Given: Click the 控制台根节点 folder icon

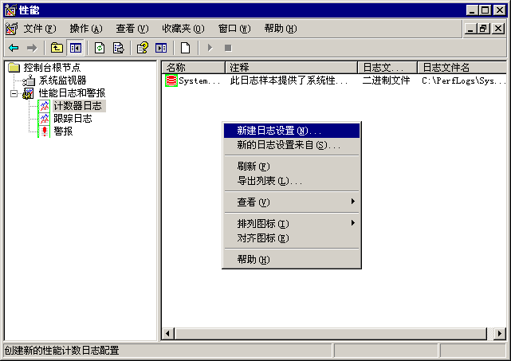Looking at the screenshot, I should tap(14, 68).
